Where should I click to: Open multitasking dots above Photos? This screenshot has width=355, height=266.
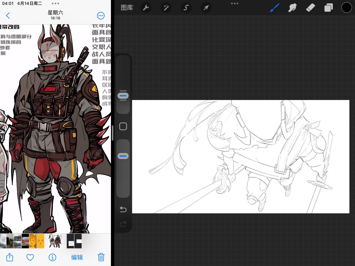pos(55,4)
